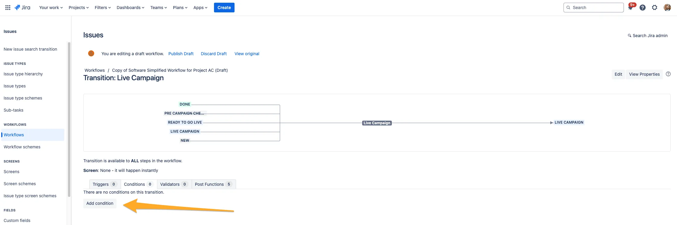Viewport: 677px width, 225px height.
Task: Open the user profile avatar
Action: point(667,8)
